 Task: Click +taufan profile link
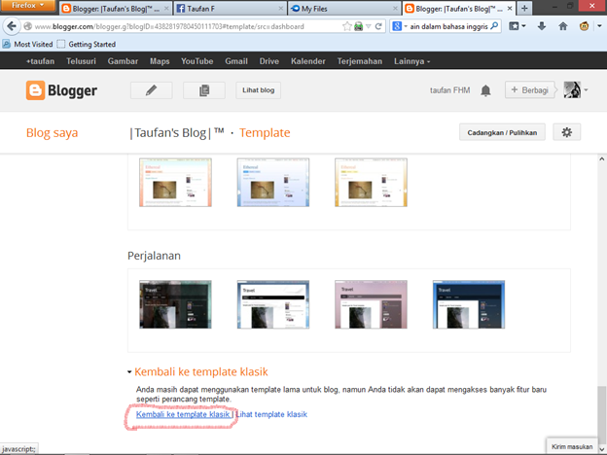coord(40,61)
